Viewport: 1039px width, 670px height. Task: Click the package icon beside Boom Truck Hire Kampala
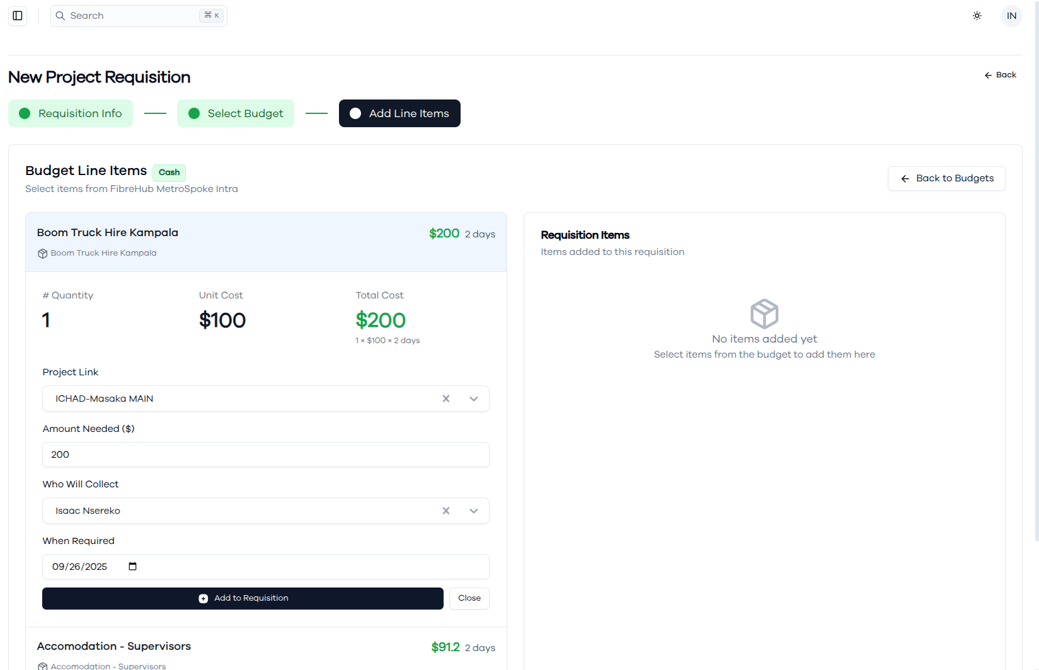click(x=42, y=253)
